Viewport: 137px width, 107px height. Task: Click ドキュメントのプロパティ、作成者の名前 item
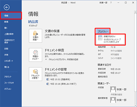(63, 60)
